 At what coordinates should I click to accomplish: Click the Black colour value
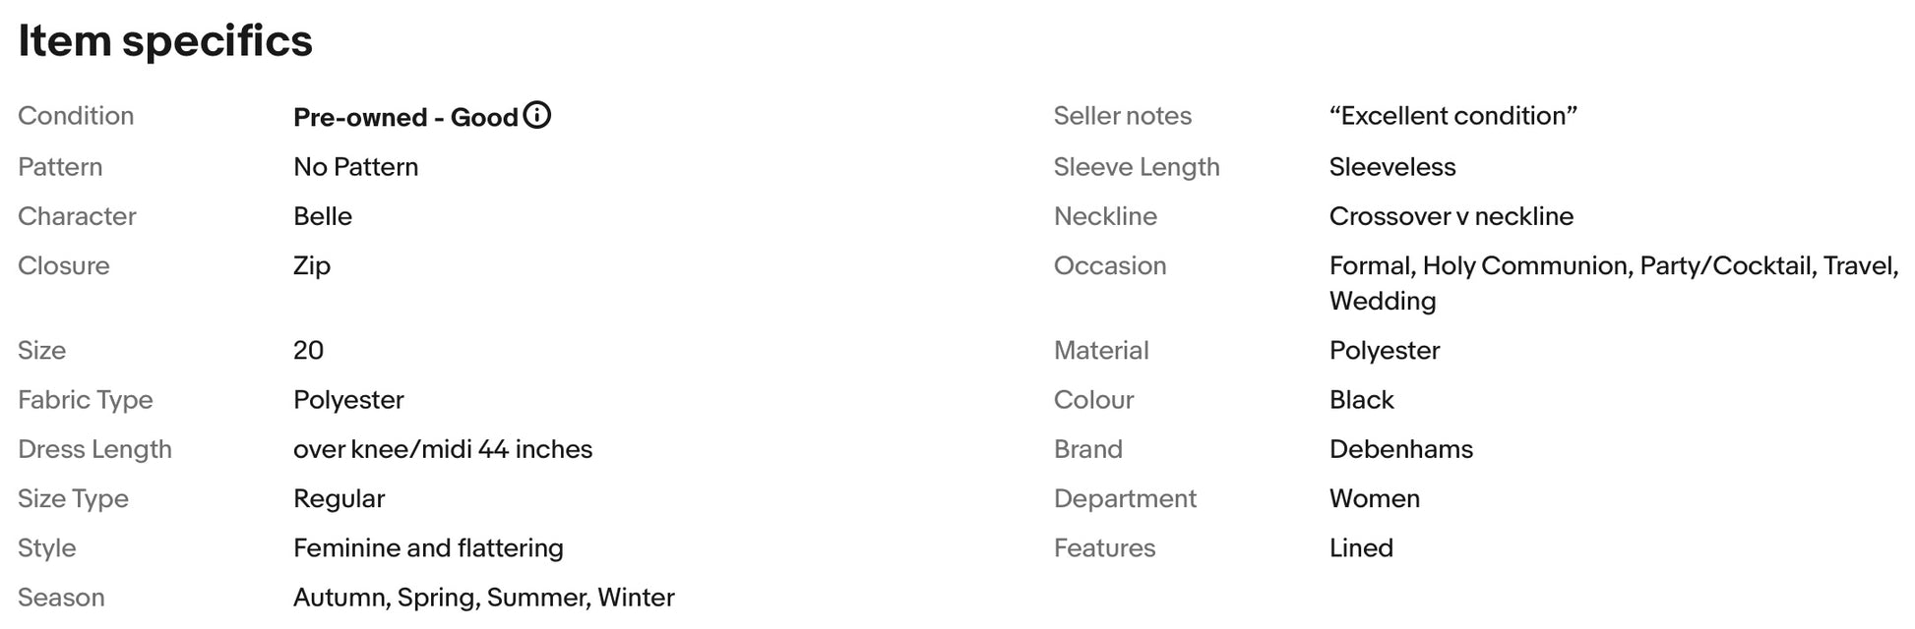[1361, 400]
